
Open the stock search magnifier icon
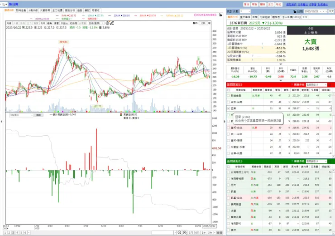pos(3,4)
